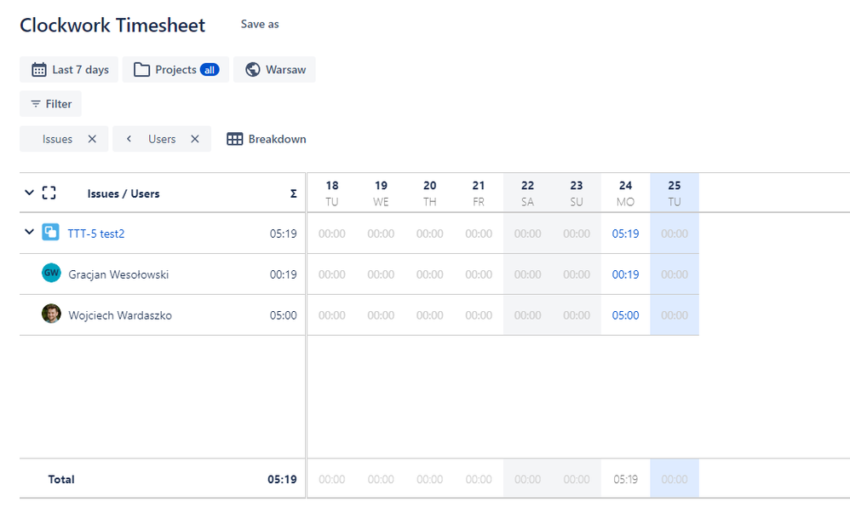The height and width of the screenshot is (525, 850).
Task: Click the fullscreen expand icon beside Issues / Users
Action: pos(49,193)
